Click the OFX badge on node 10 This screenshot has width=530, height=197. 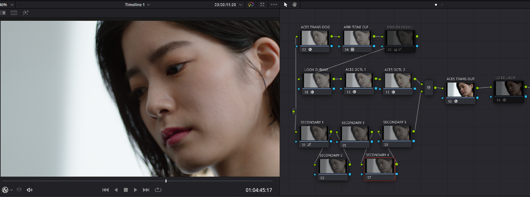tap(355, 92)
